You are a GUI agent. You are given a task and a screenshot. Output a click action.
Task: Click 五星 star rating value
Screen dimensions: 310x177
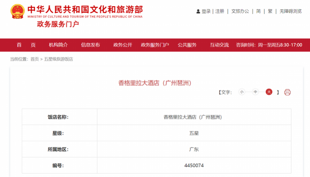(x=194, y=133)
